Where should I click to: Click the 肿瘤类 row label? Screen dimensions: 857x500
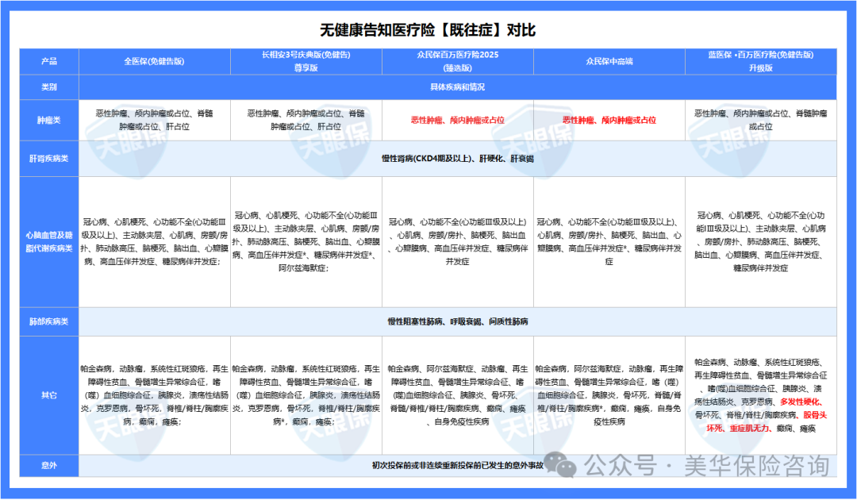(x=48, y=120)
